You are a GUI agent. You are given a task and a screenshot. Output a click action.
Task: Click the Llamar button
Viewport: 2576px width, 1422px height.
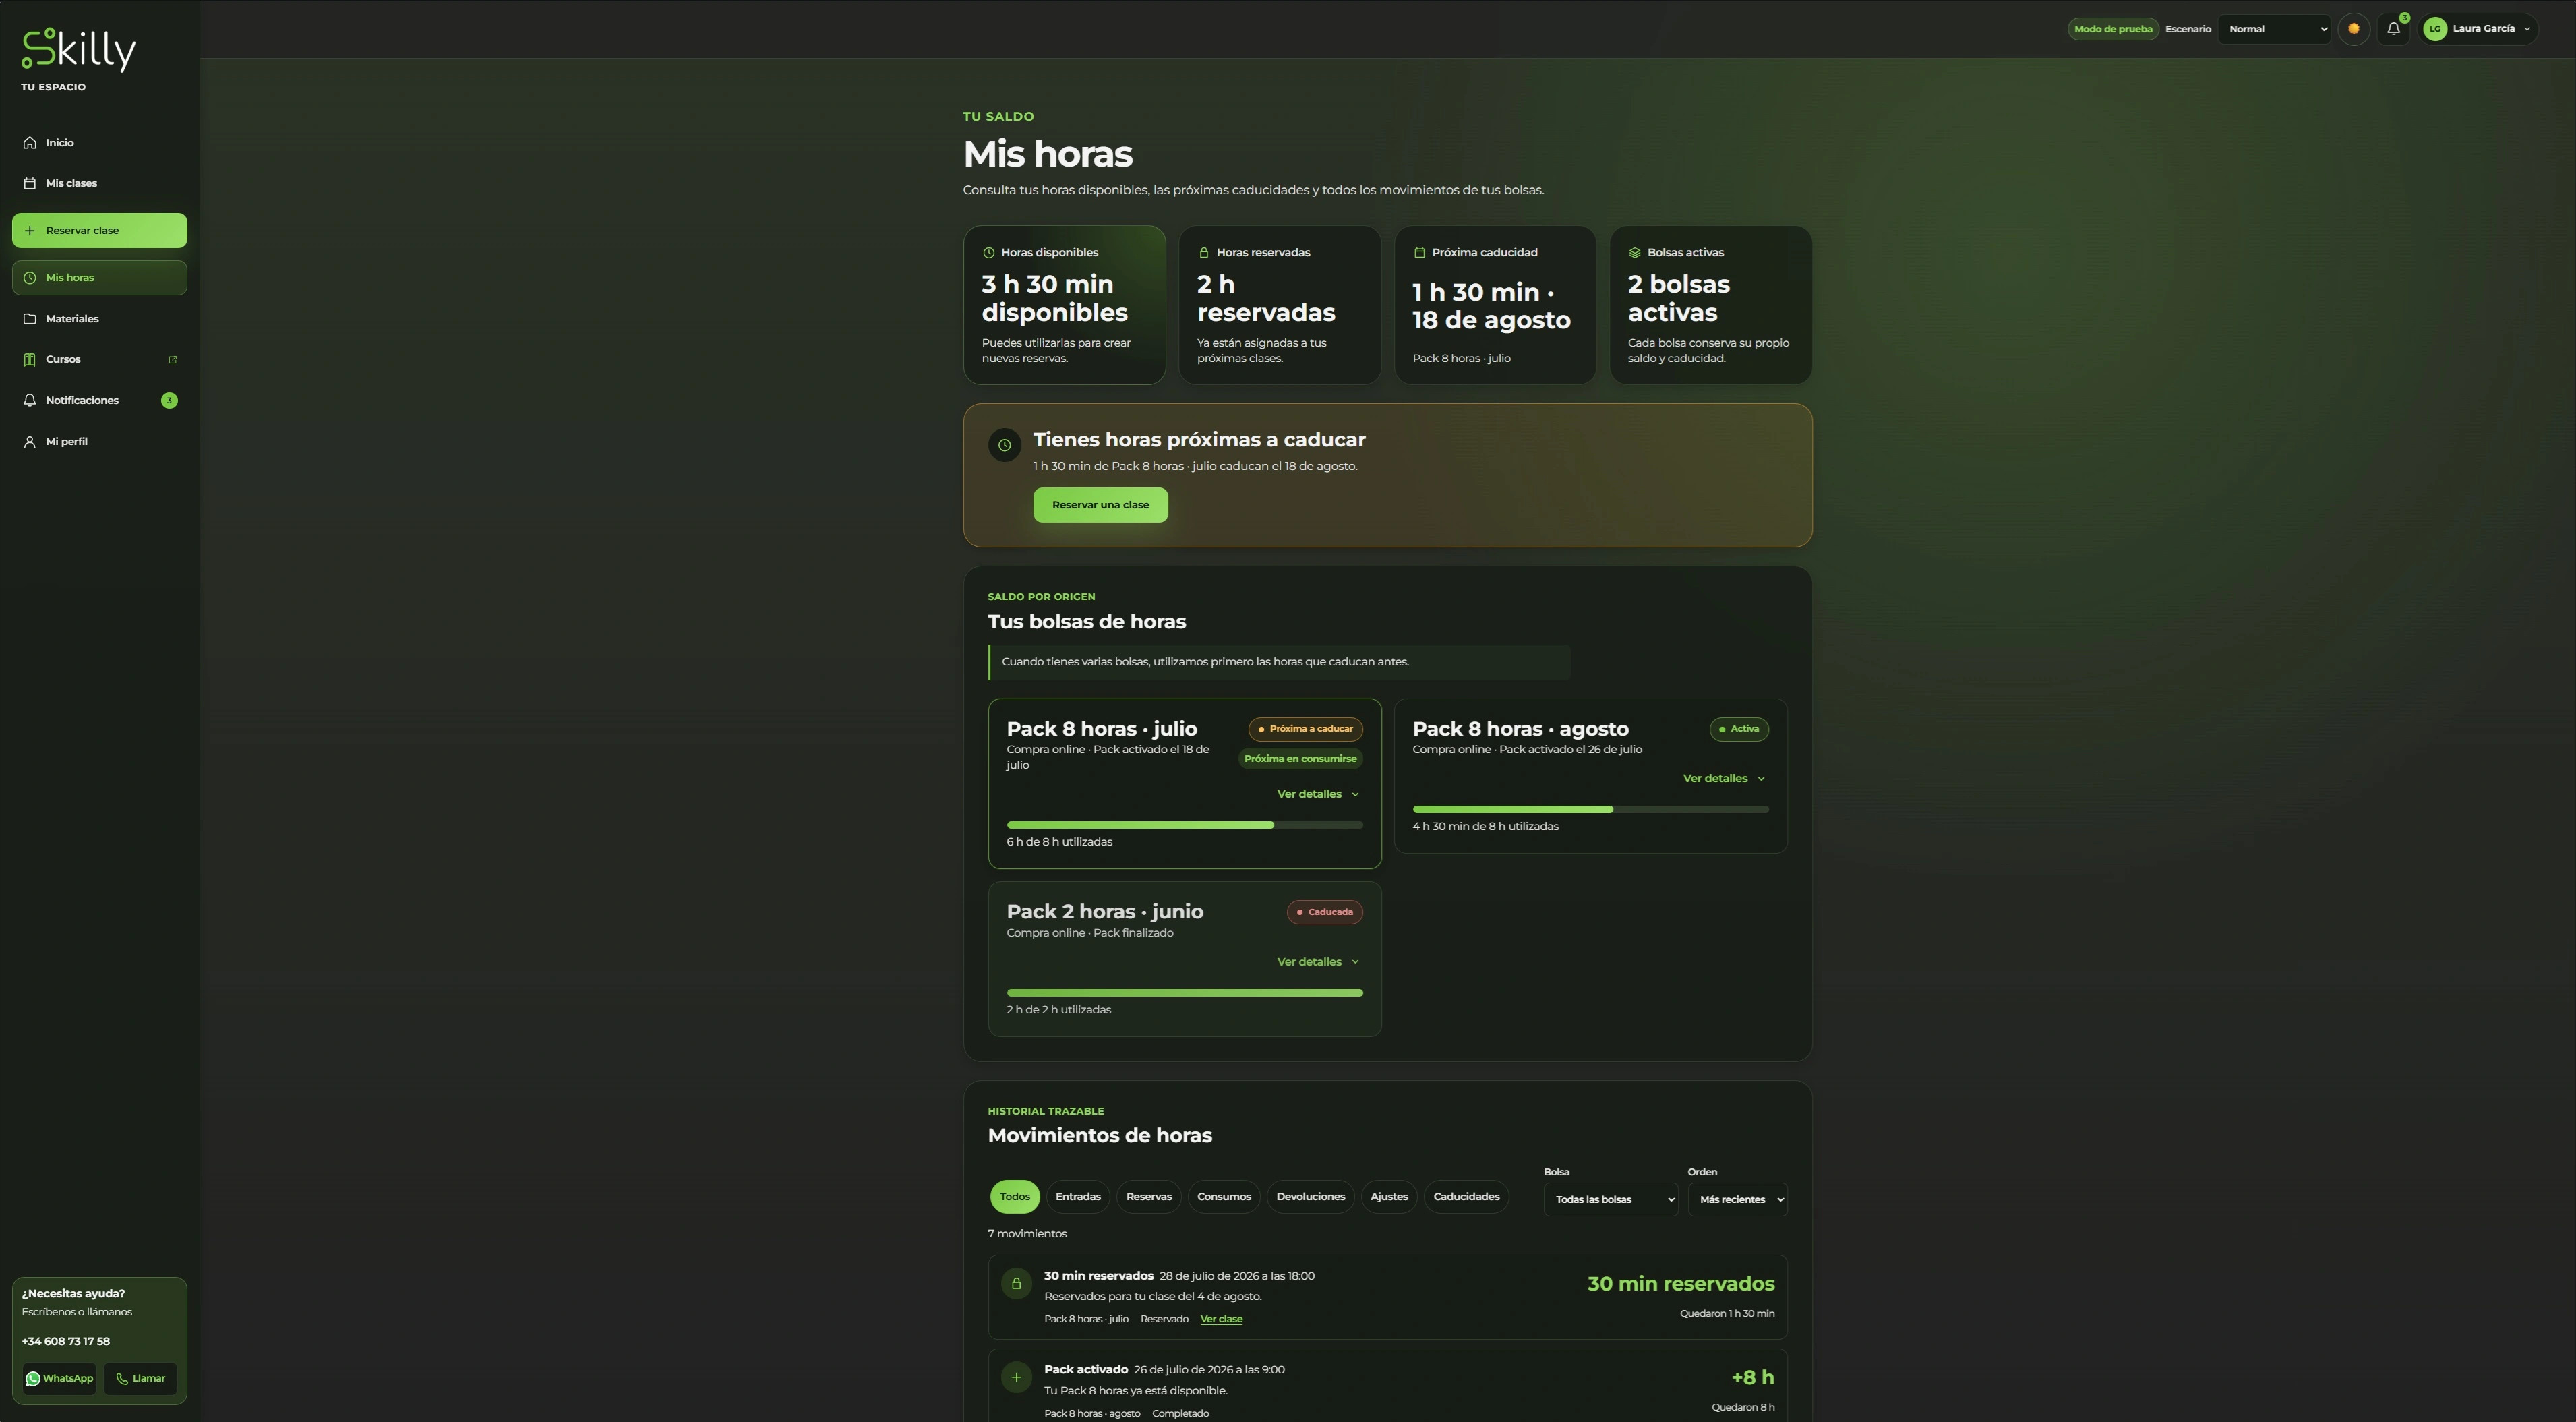coord(140,1379)
